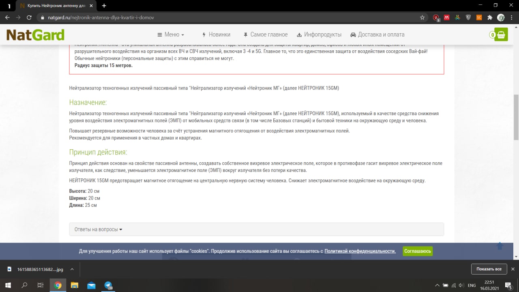Click the Показать все downloads button
519x292 pixels.
[489, 269]
